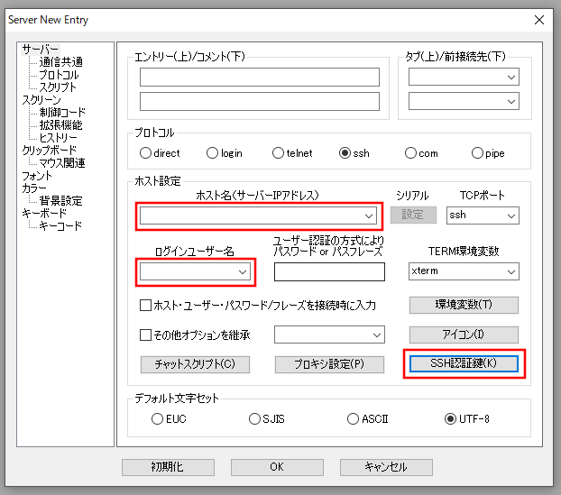Image resolution: width=561 pixels, height=495 pixels.
Task: Click the lower コメント text field
Action: coord(260,102)
